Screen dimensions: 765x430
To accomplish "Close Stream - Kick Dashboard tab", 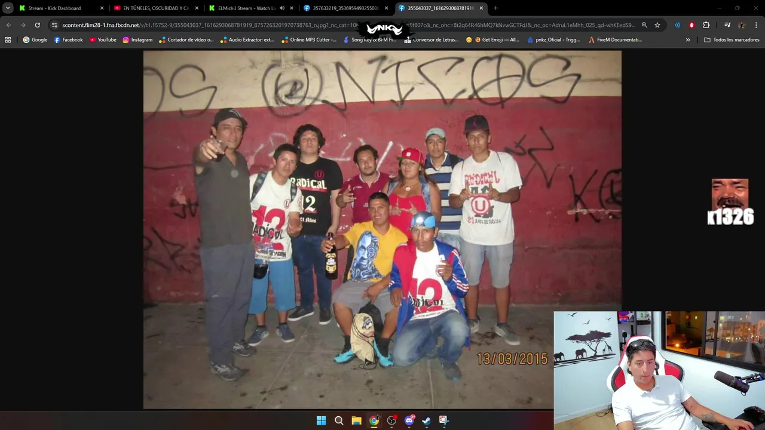I will pos(102,8).
